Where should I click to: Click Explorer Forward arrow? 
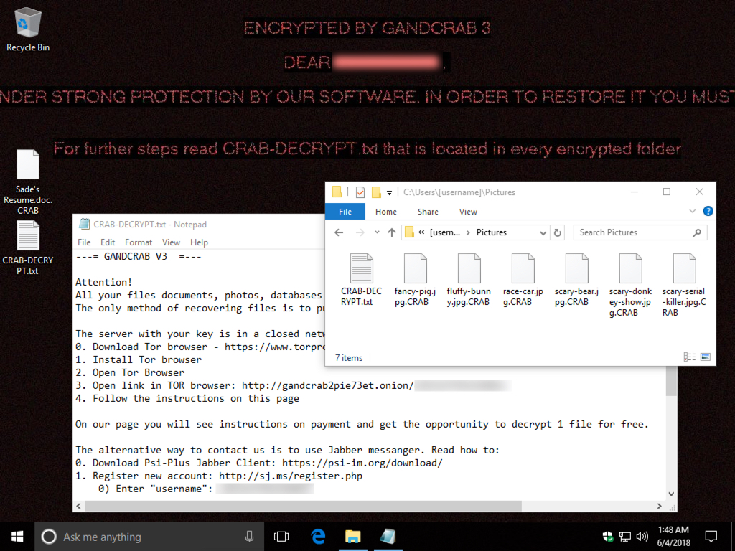(x=360, y=232)
